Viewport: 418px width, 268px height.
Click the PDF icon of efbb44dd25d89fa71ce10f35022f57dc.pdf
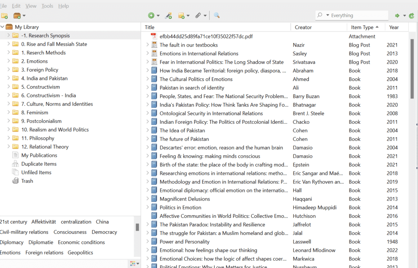coord(153,36)
